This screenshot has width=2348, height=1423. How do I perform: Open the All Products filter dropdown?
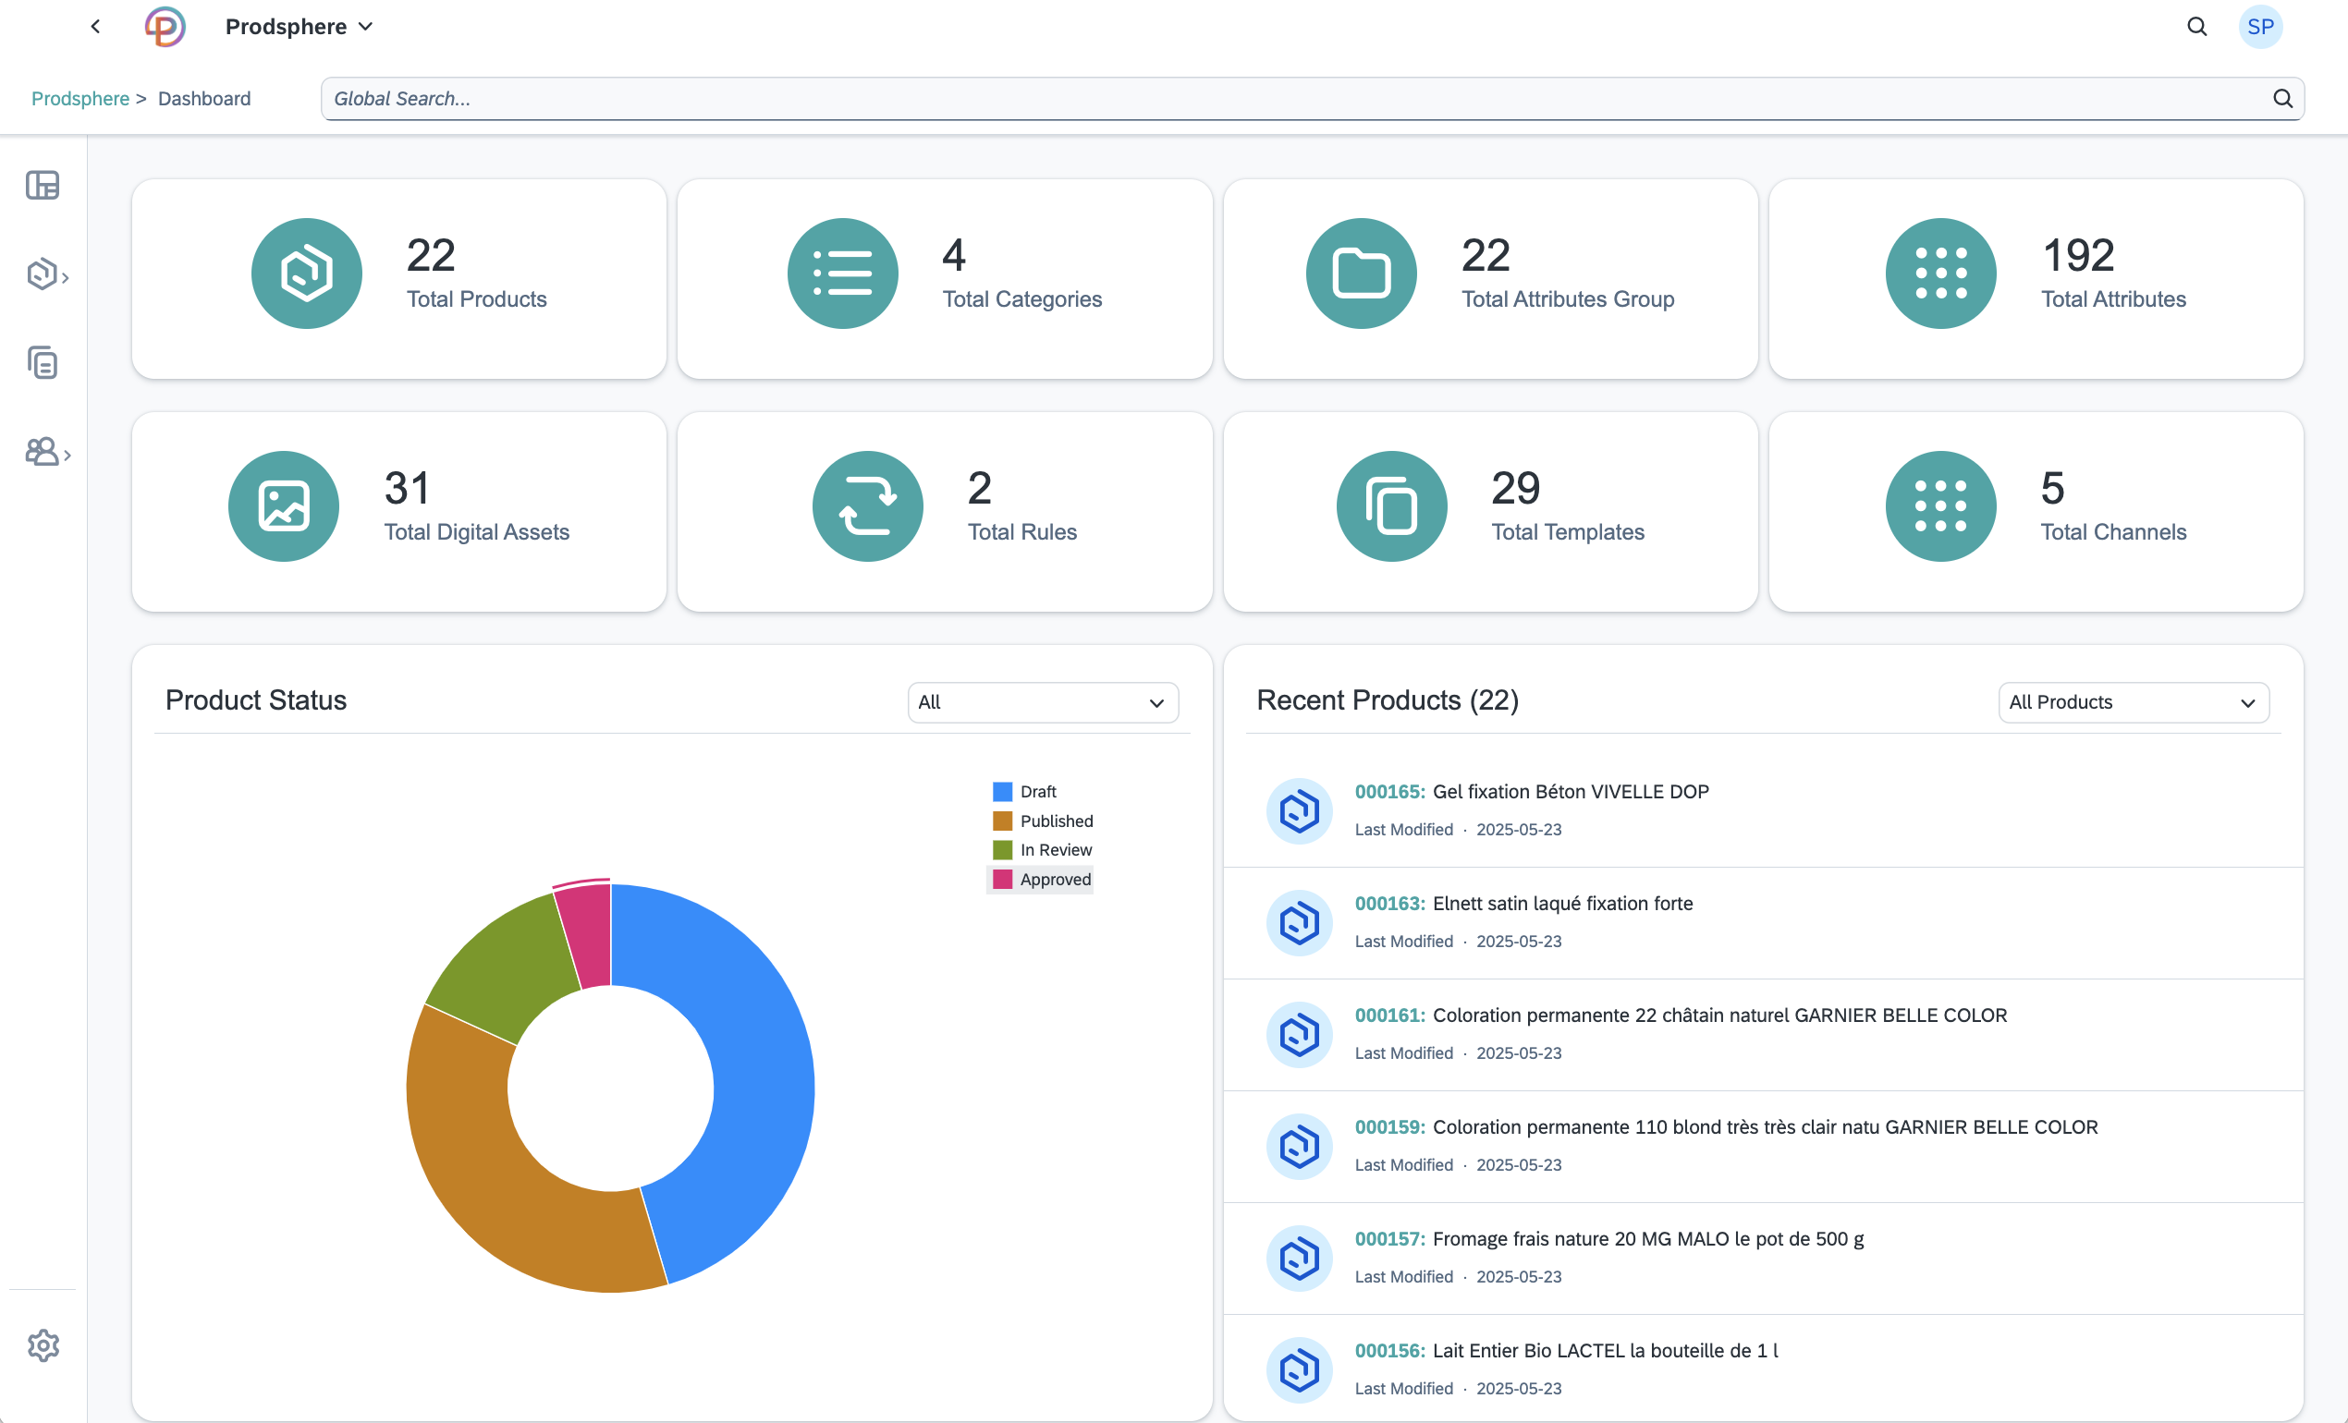pos(2134,703)
